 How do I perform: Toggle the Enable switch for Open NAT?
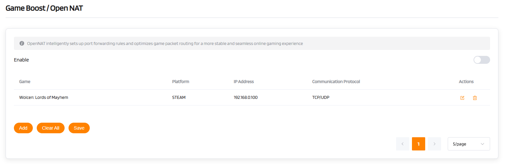click(481, 60)
